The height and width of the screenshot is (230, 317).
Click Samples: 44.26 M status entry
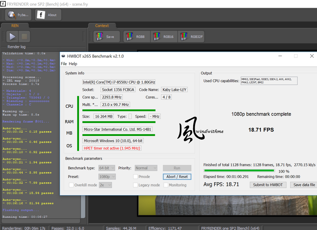(x=121, y=228)
